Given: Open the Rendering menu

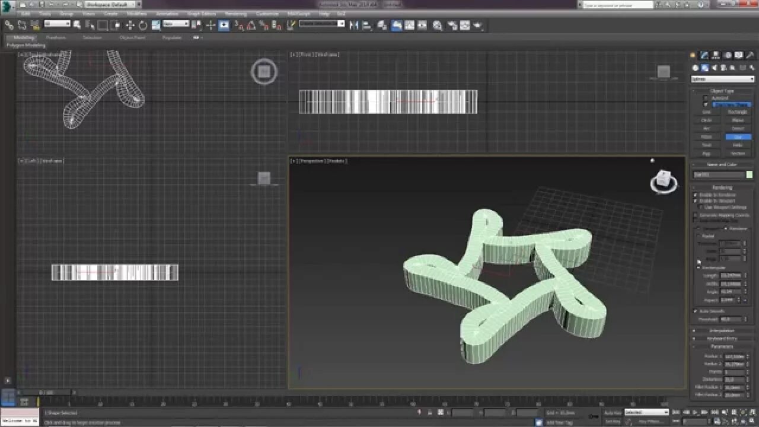Looking at the screenshot, I should point(235,14).
